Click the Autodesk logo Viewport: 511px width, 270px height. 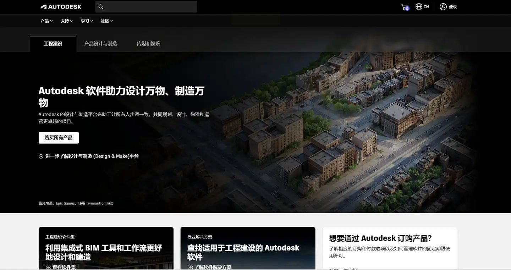(x=61, y=7)
